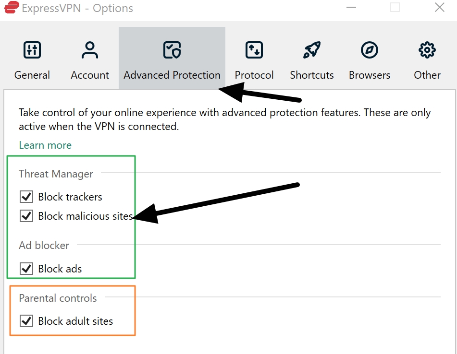Click the Other gear icon
Viewport: 457px width, 354px height.
(x=427, y=50)
